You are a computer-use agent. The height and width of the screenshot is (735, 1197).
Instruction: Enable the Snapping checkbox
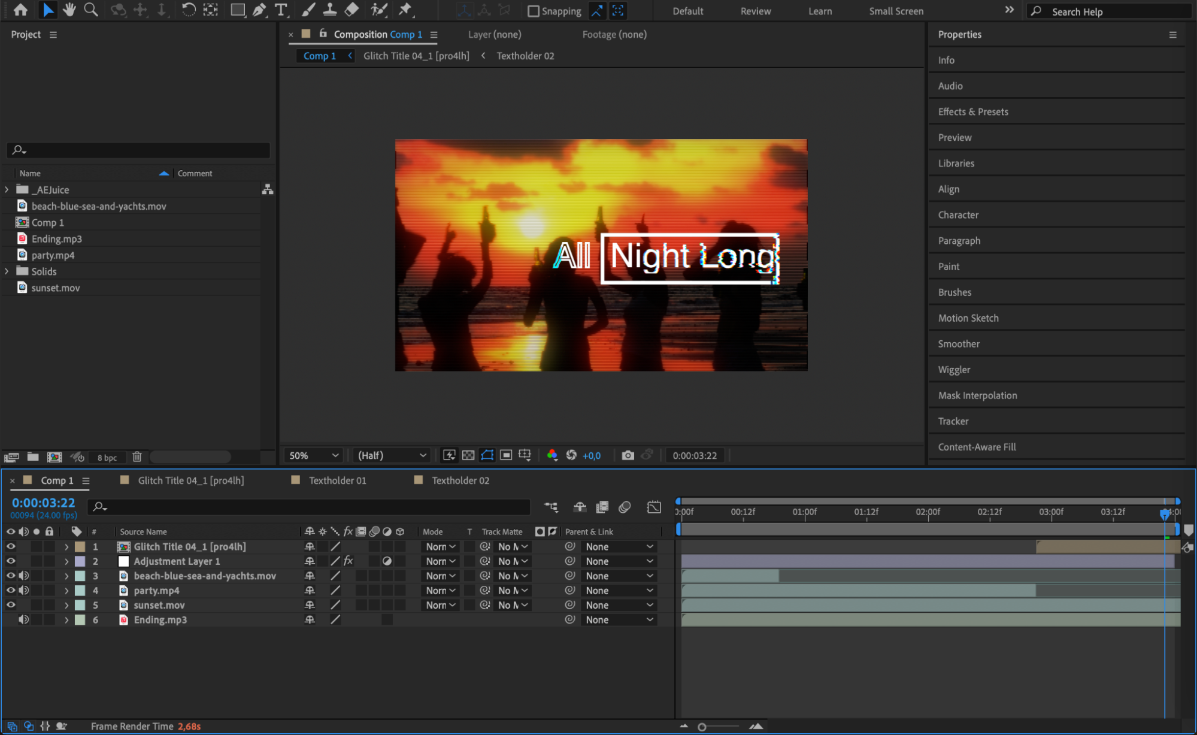(533, 11)
